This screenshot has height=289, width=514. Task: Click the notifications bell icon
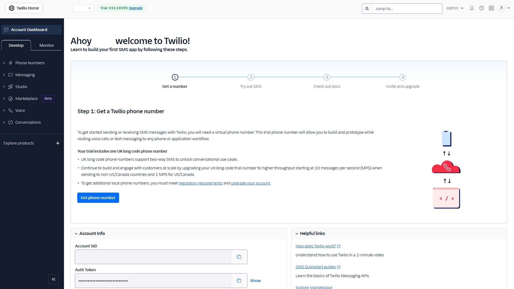[x=472, y=8]
